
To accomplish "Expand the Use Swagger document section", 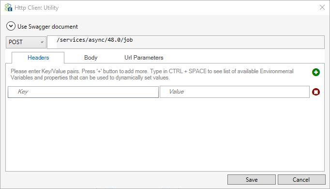I will tap(11, 26).
